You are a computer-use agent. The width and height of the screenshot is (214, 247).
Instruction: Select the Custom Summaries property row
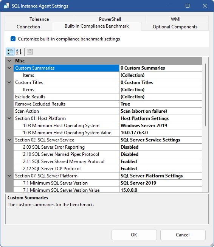(66, 68)
